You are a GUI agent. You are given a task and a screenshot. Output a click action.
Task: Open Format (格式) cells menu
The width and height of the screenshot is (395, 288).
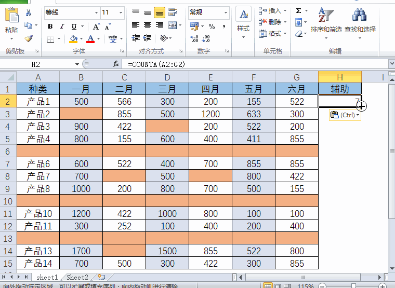(272, 33)
